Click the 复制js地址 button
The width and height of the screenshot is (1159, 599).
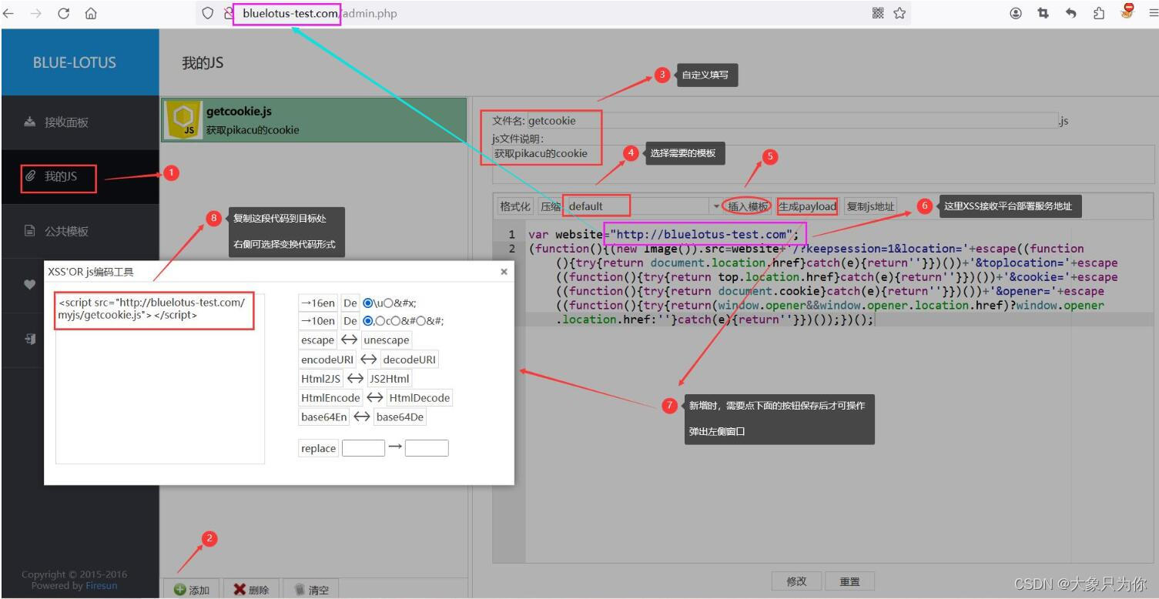pyautogui.click(x=870, y=206)
